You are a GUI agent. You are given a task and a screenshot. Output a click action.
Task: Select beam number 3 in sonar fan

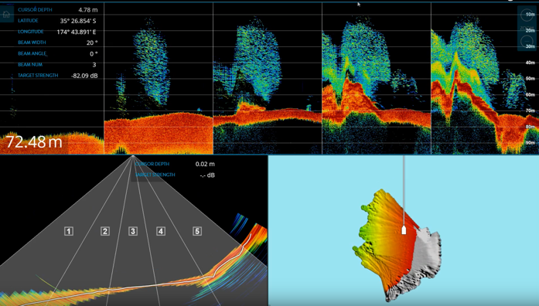click(x=133, y=231)
